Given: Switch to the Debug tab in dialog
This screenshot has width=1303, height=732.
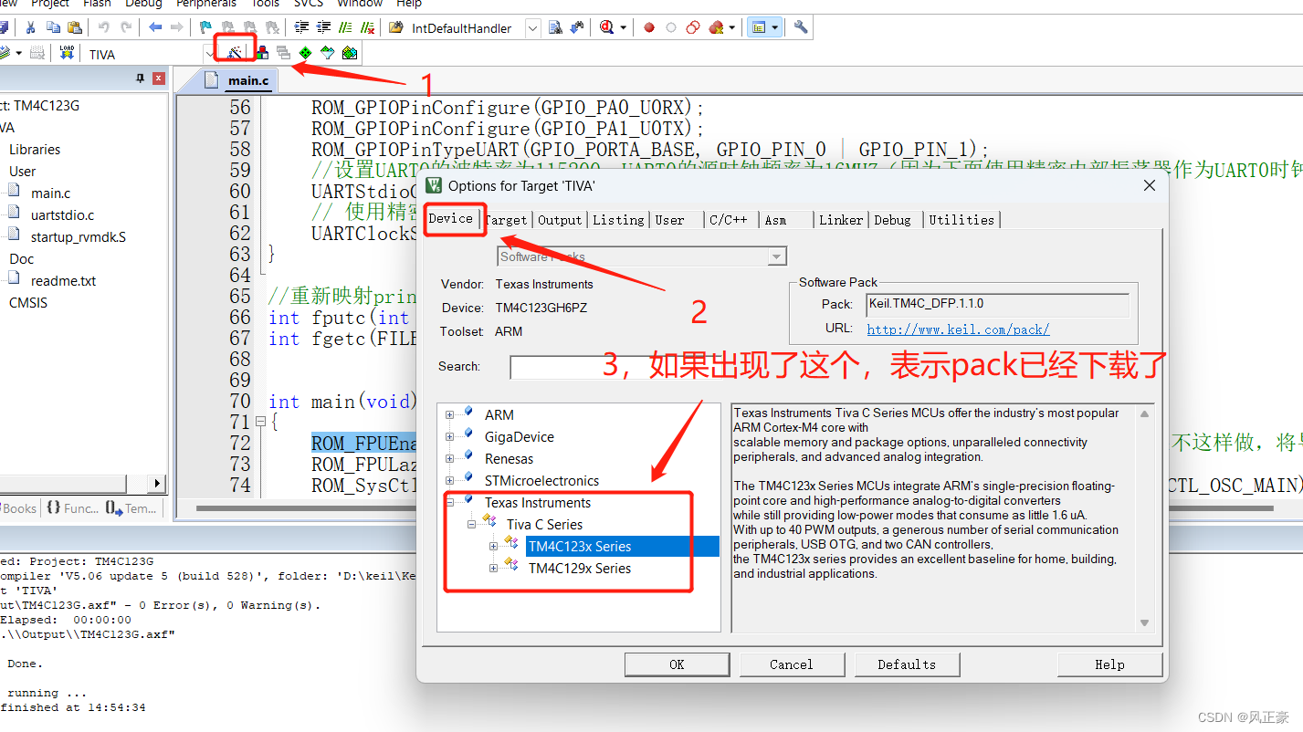Looking at the screenshot, I should coord(892,220).
